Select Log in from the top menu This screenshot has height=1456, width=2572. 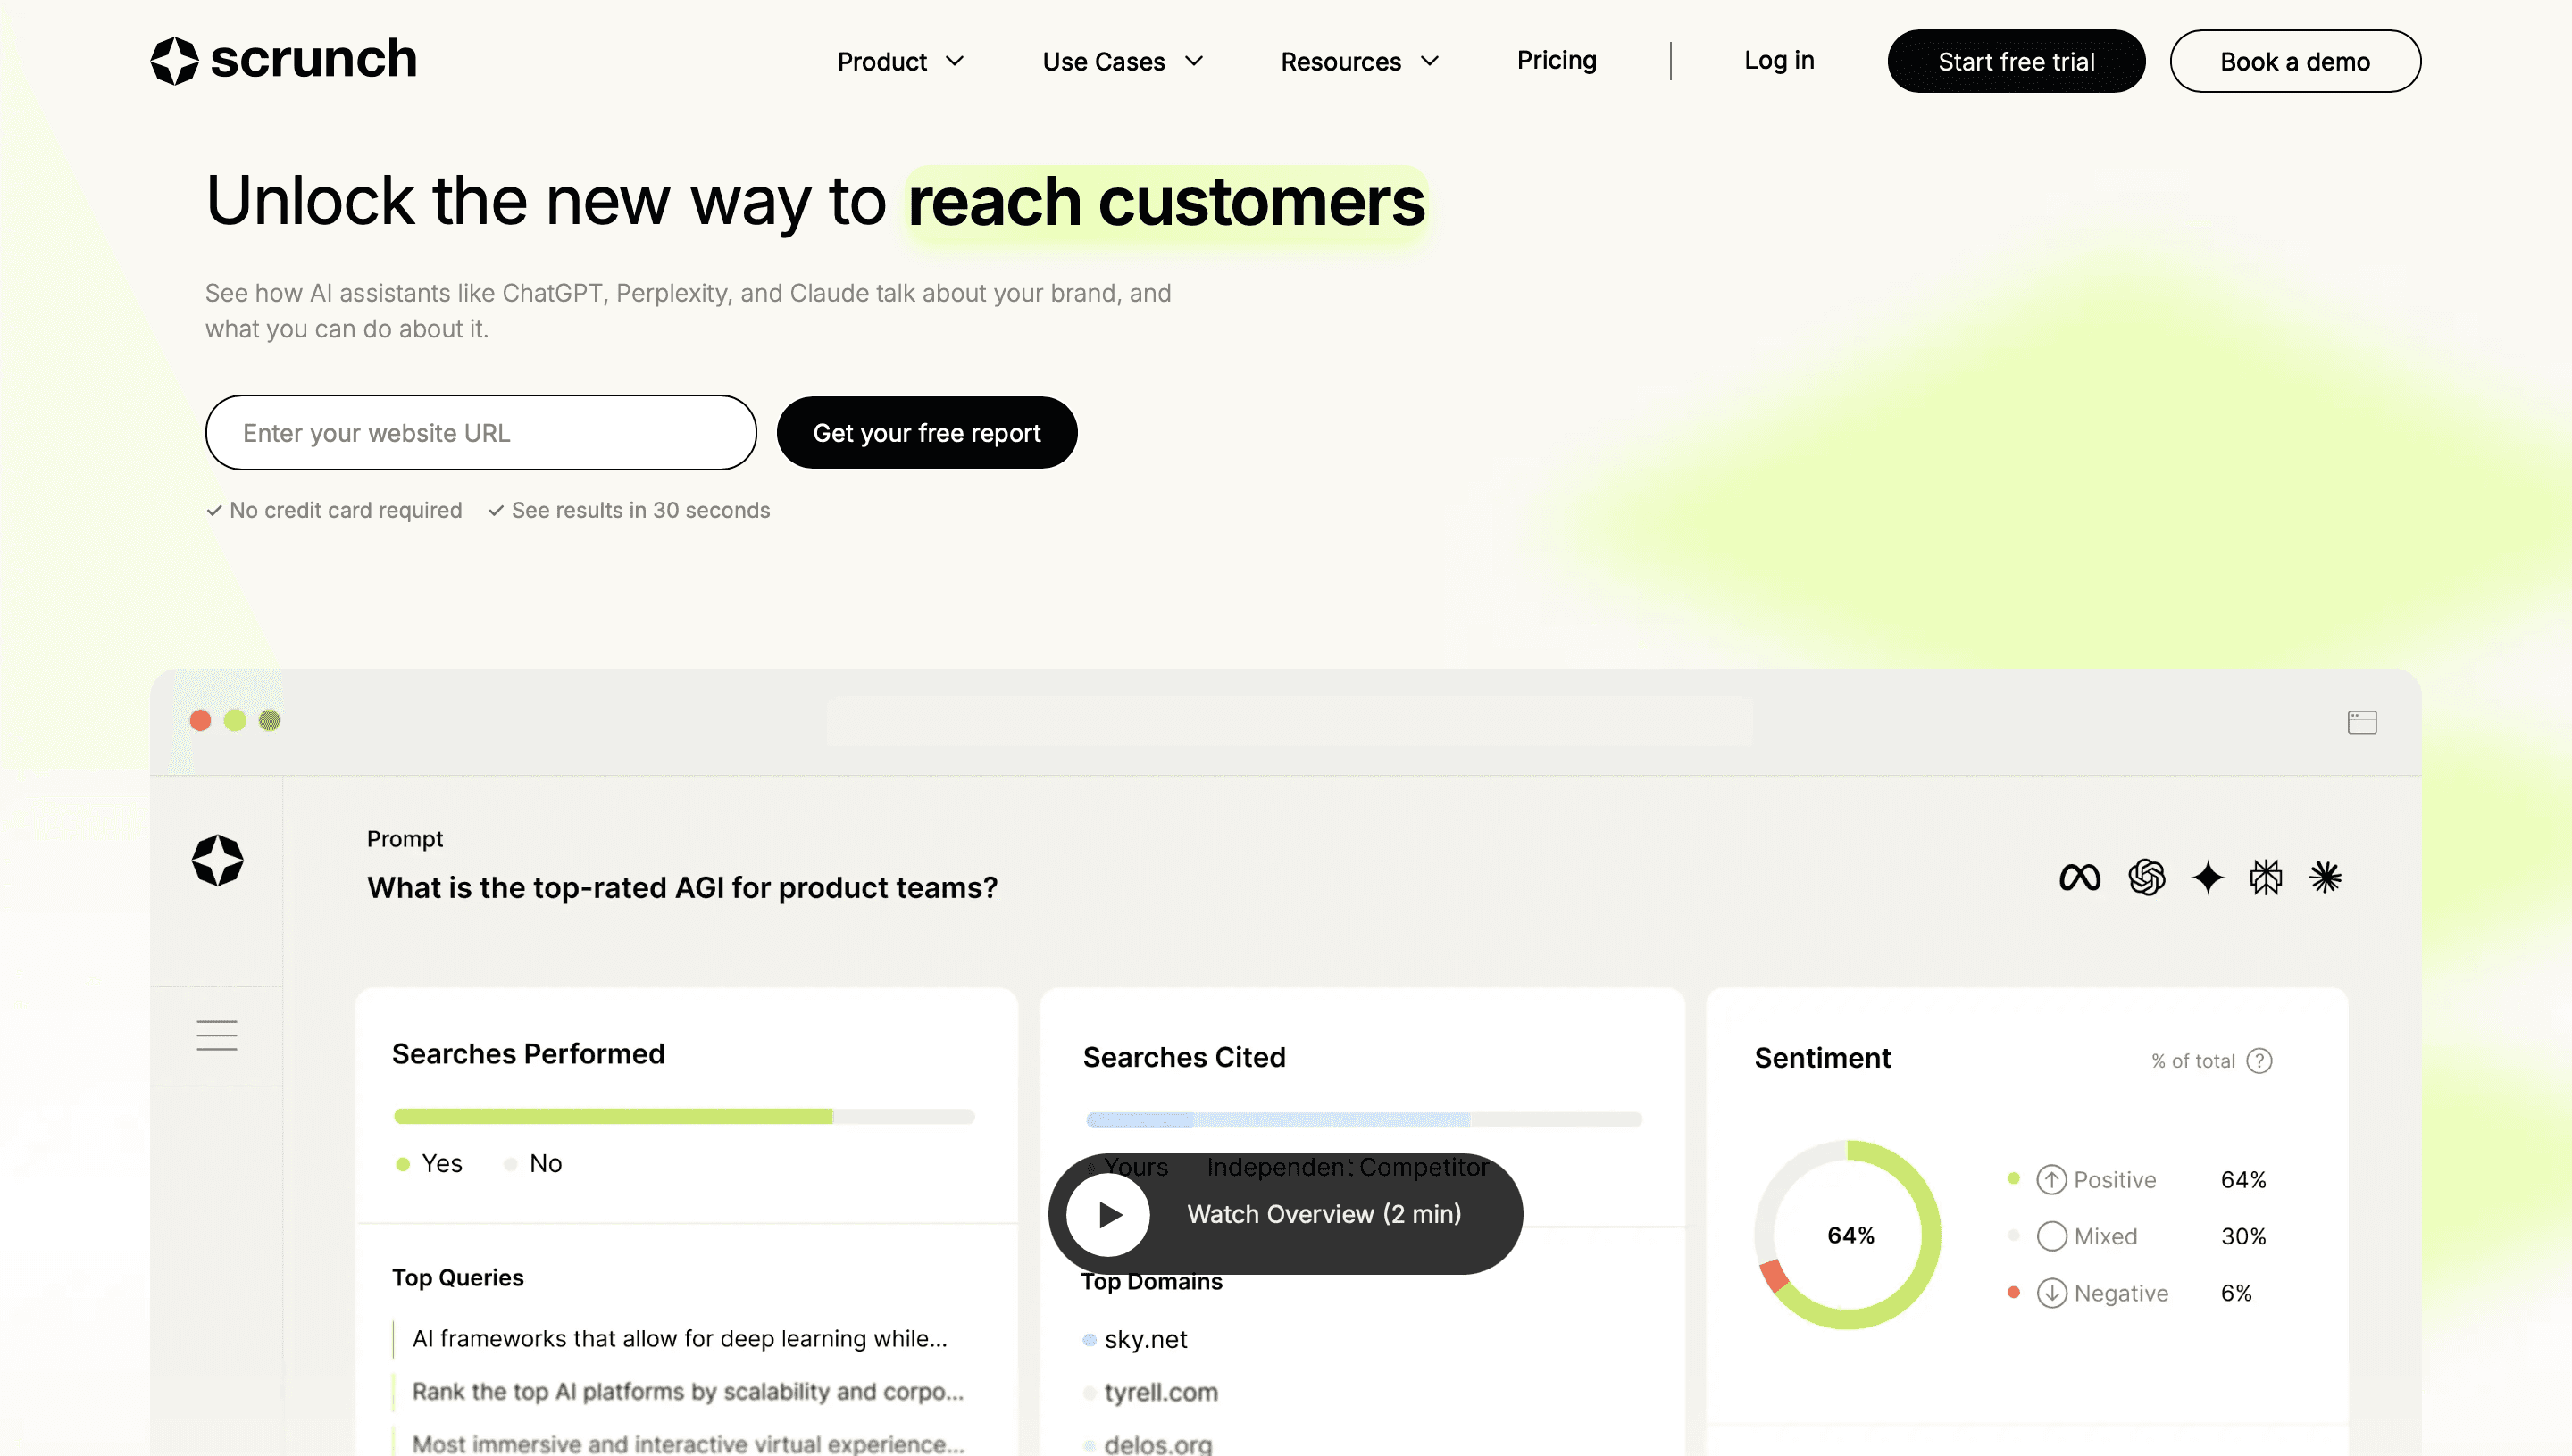click(1779, 60)
